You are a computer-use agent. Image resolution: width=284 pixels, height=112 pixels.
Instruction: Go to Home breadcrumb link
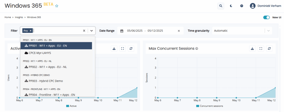[x=8, y=17]
